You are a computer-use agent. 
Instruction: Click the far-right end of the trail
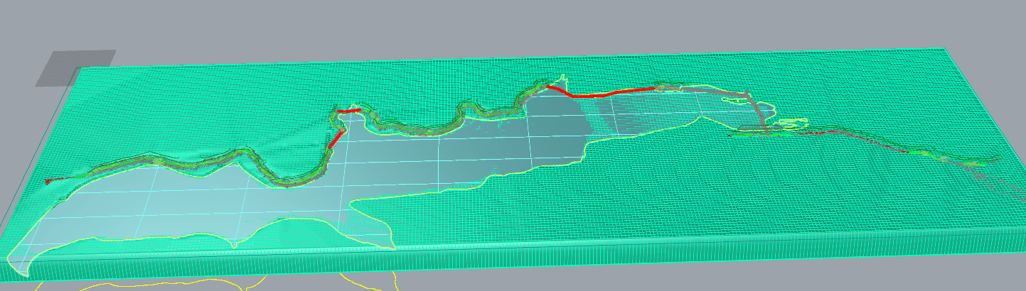pyautogui.click(x=1001, y=156)
